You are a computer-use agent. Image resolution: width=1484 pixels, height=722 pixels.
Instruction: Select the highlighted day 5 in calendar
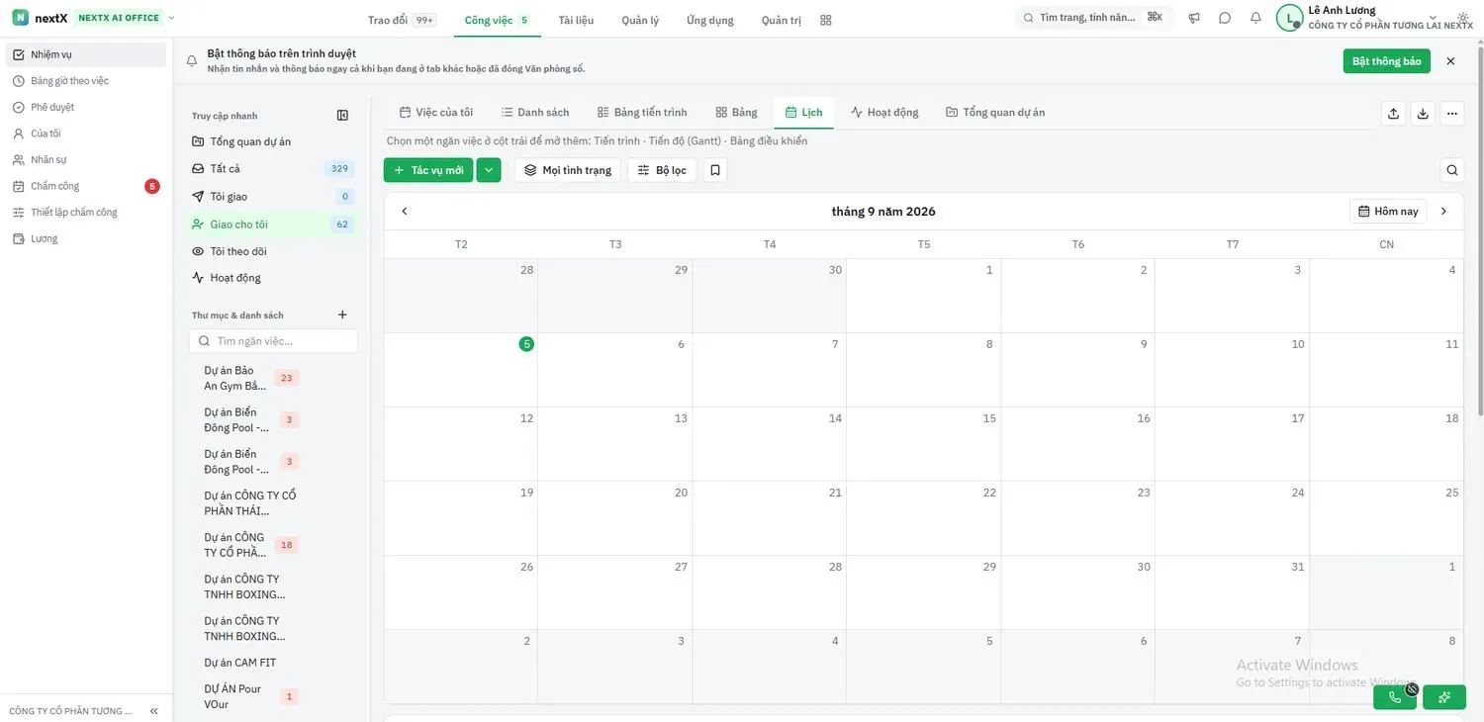(526, 344)
